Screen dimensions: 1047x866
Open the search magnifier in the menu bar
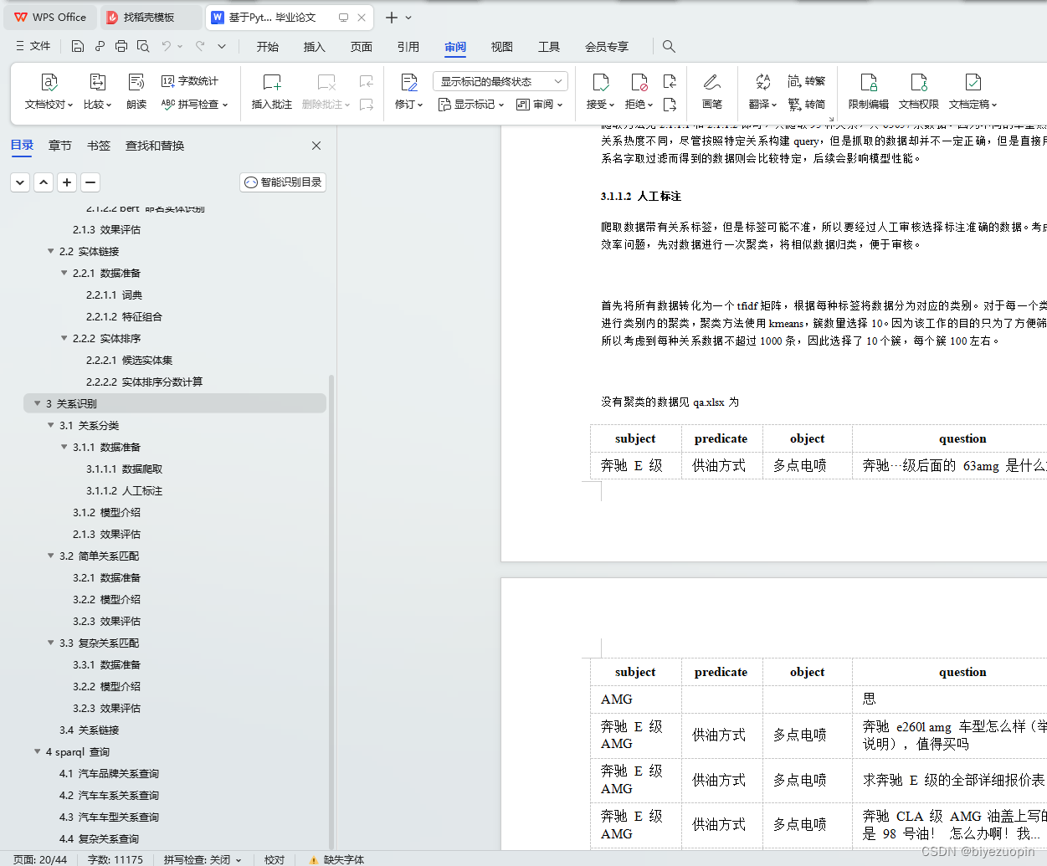coord(669,46)
